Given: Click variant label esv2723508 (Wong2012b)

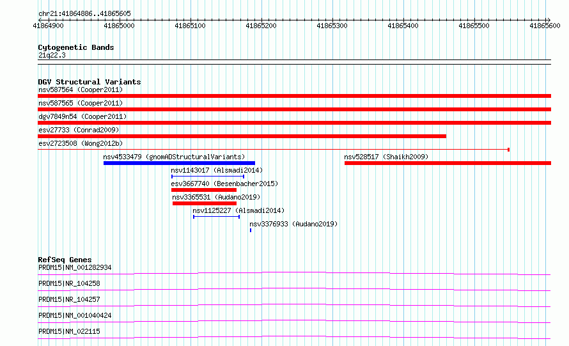Looking at the screenshot, I should pos(81,143).
